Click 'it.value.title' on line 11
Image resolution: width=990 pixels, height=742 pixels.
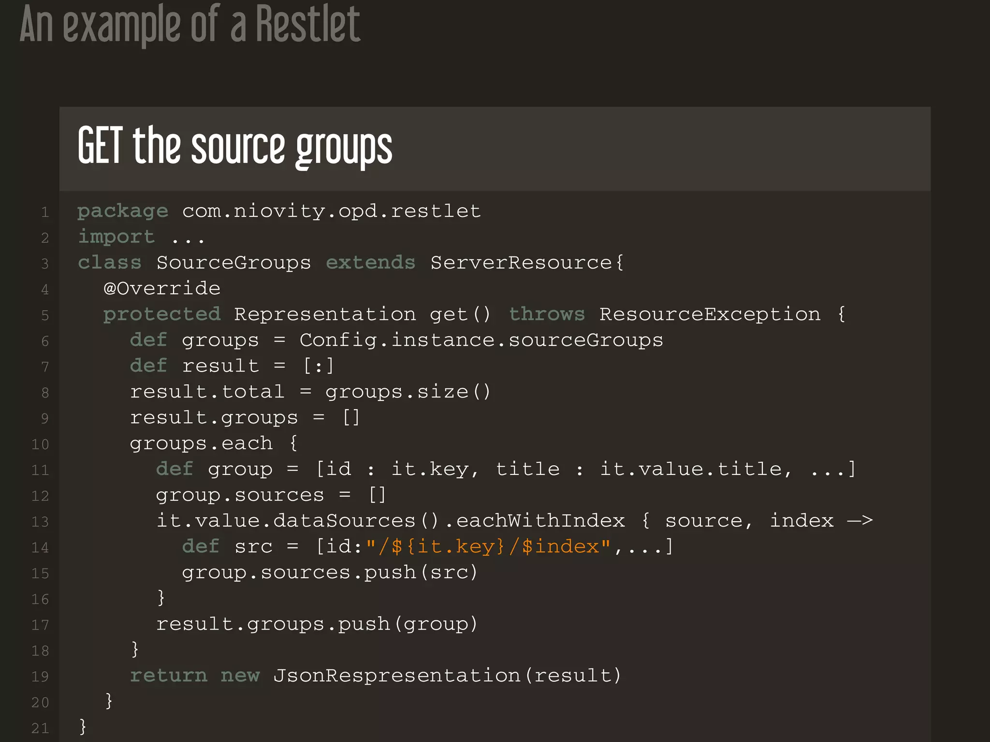(691, 469)
